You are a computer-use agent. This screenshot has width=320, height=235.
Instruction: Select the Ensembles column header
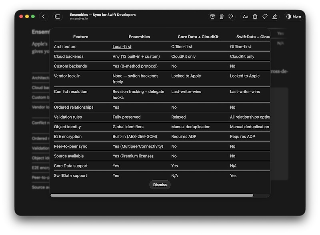[139, 37]
